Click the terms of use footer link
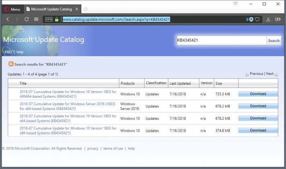286x169 pixels. [x=113, y=149]
